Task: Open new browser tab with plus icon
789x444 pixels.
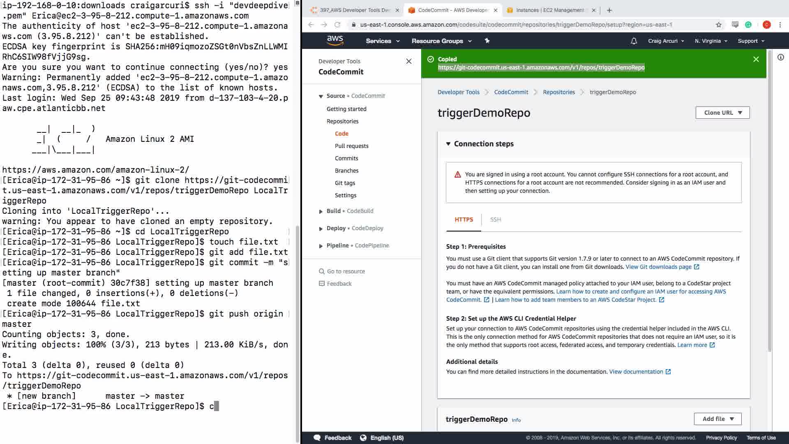Action: pos(609,10)
